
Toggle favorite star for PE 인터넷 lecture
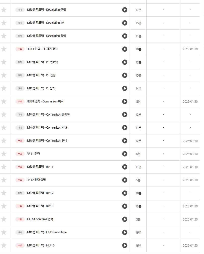pyautogui.click(x=4, y=62)
